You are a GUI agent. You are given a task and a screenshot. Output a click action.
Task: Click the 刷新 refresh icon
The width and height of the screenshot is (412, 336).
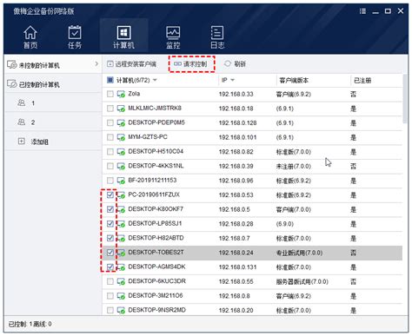coord(228,63)
